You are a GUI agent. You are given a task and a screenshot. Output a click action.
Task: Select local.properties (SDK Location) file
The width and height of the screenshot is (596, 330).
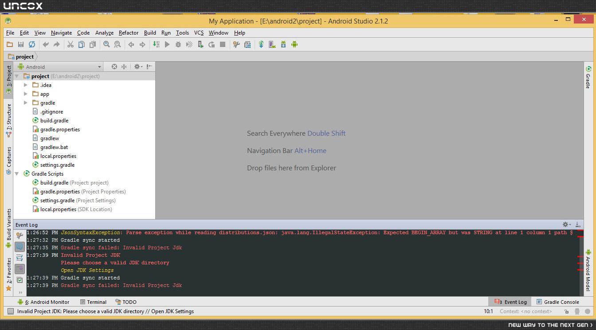click(x=72, y=209)
